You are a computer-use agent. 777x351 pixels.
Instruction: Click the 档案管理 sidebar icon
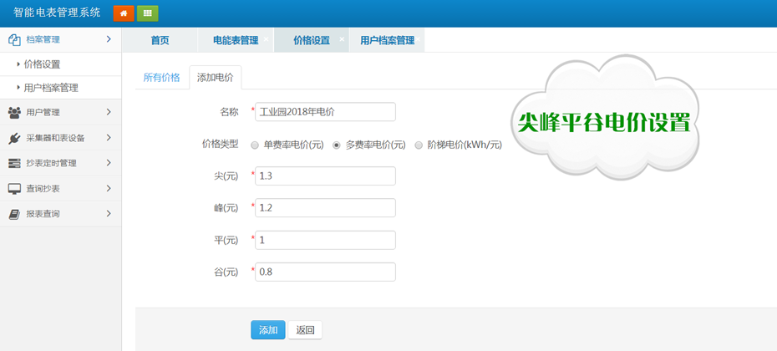pos(14,39)
